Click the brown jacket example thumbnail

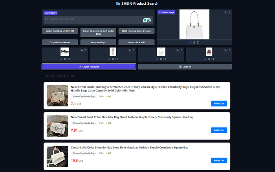pyautogui.click(x=209, y=52)
